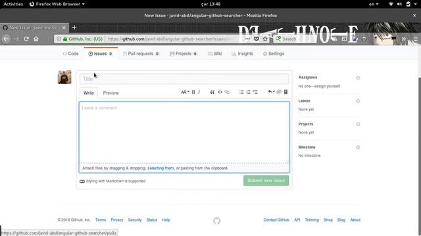This screenshot has height=236, width=421.
Task: Open Activities overview in top bar
Action: tap(13, 4)
